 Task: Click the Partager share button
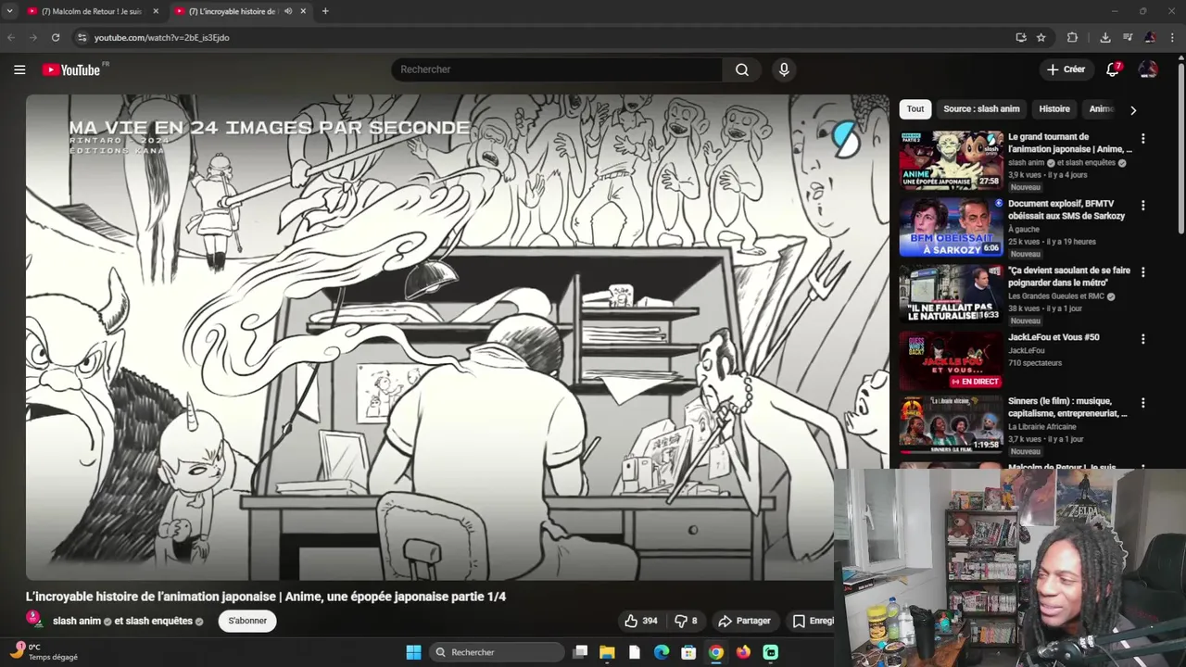(745, 621)
